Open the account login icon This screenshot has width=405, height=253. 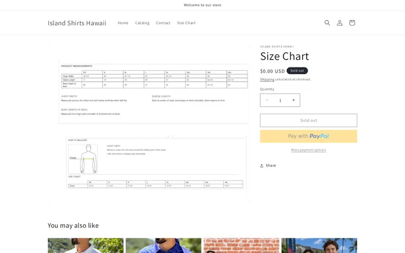[339, 22]
